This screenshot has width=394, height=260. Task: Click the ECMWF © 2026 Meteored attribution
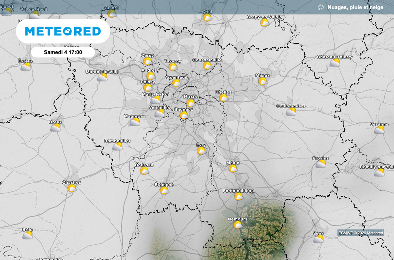[x=361, y=233]
